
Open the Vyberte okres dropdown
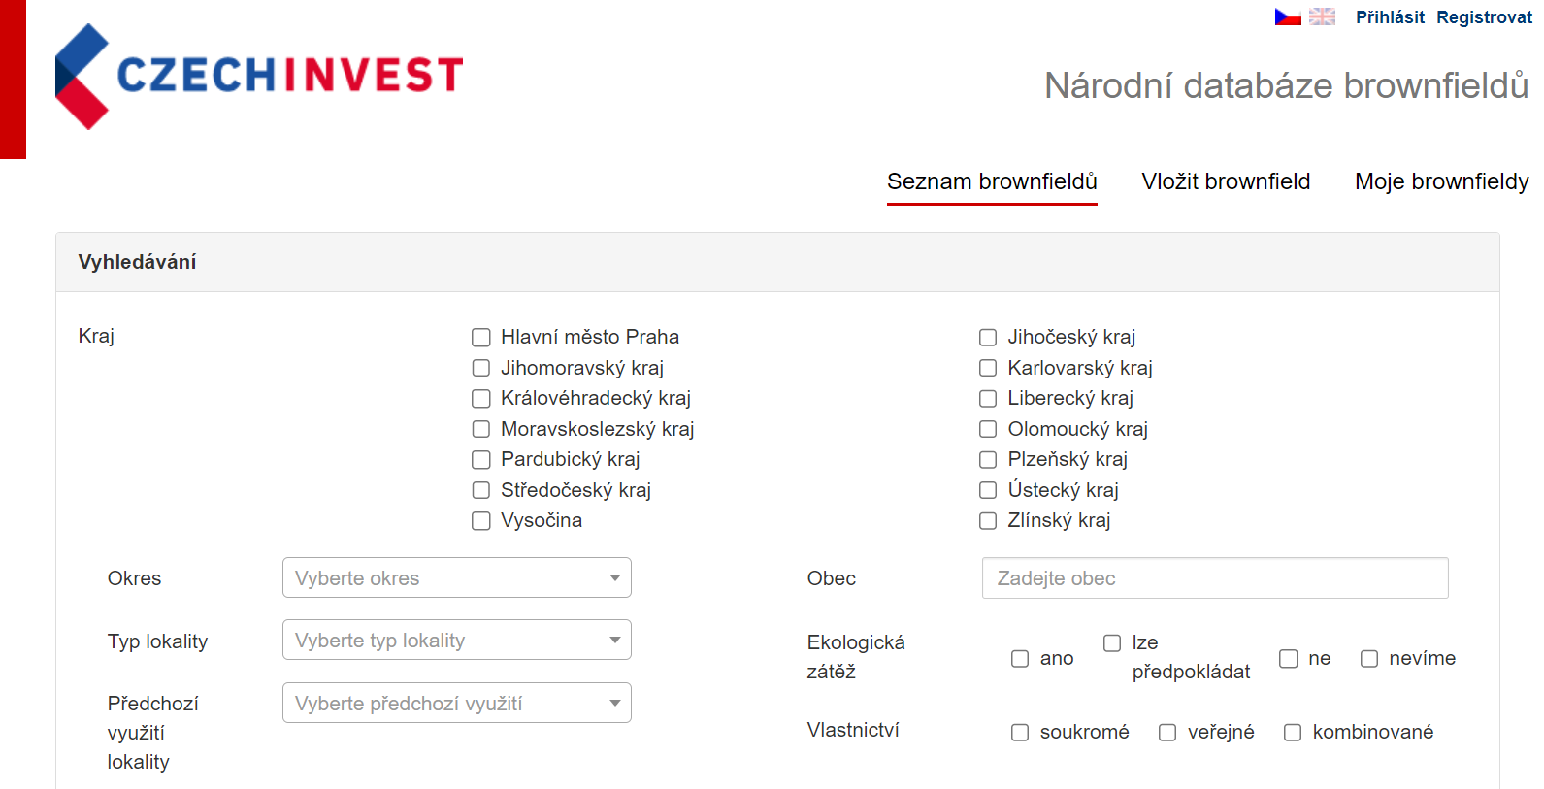456,578
